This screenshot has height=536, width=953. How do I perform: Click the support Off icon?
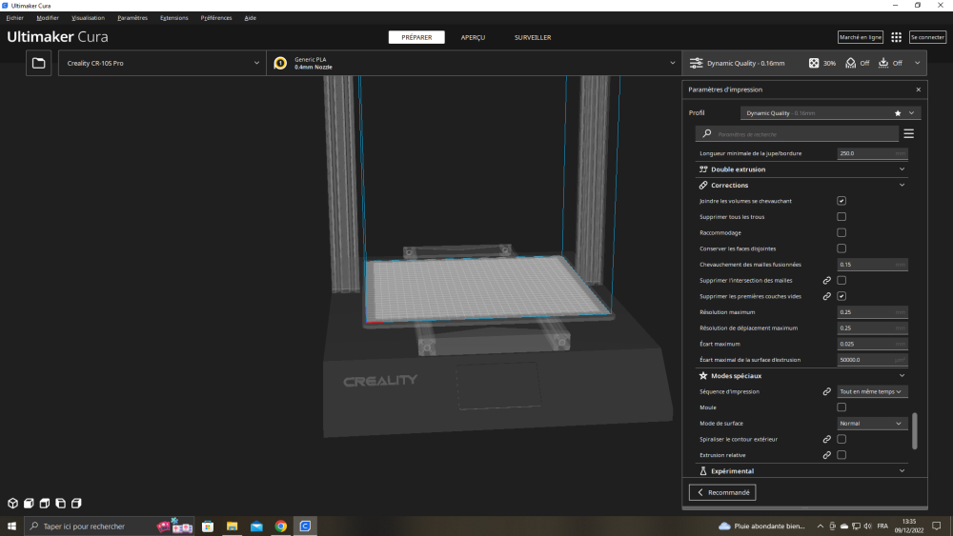point(851,63)
